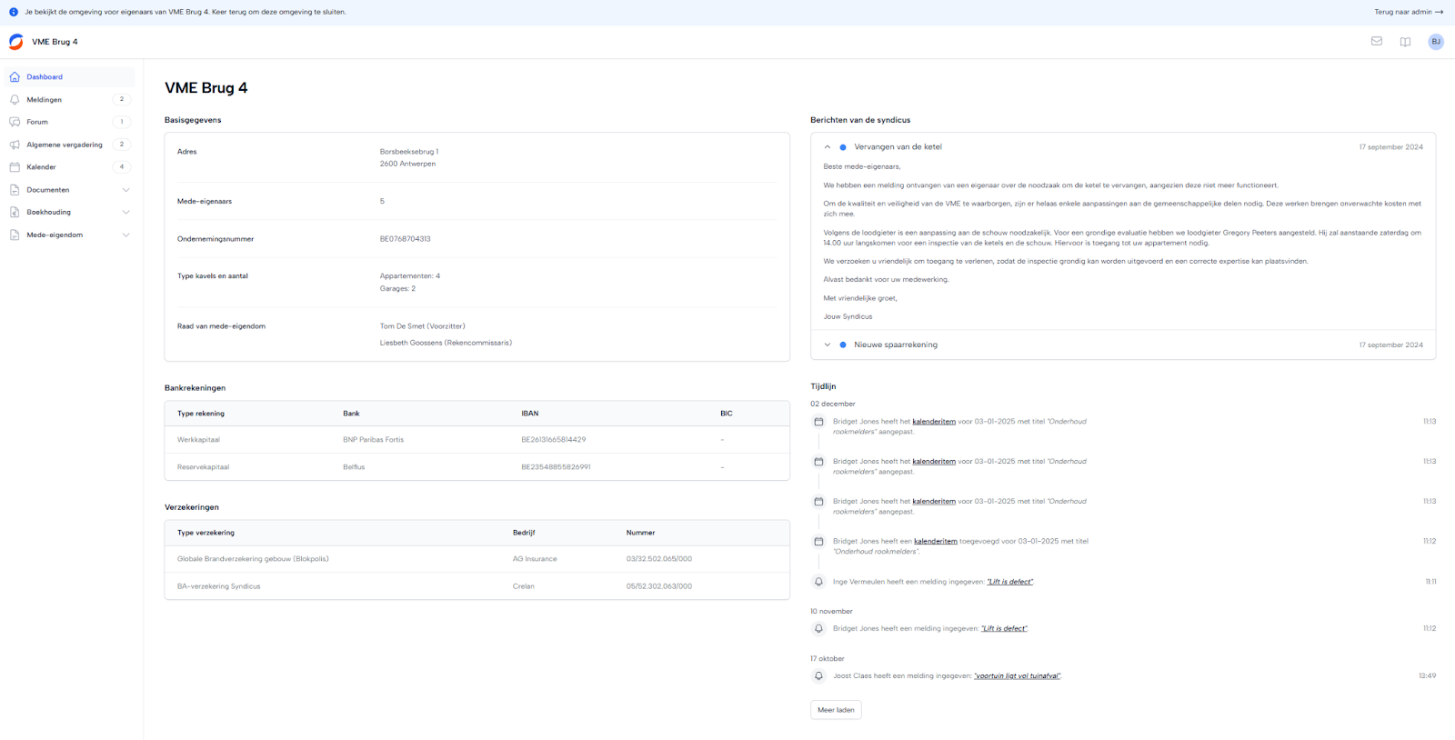Click the Werkkapitaal bank account row
Viewport: 1455px width, 740px height.
(x=477, y=440)
